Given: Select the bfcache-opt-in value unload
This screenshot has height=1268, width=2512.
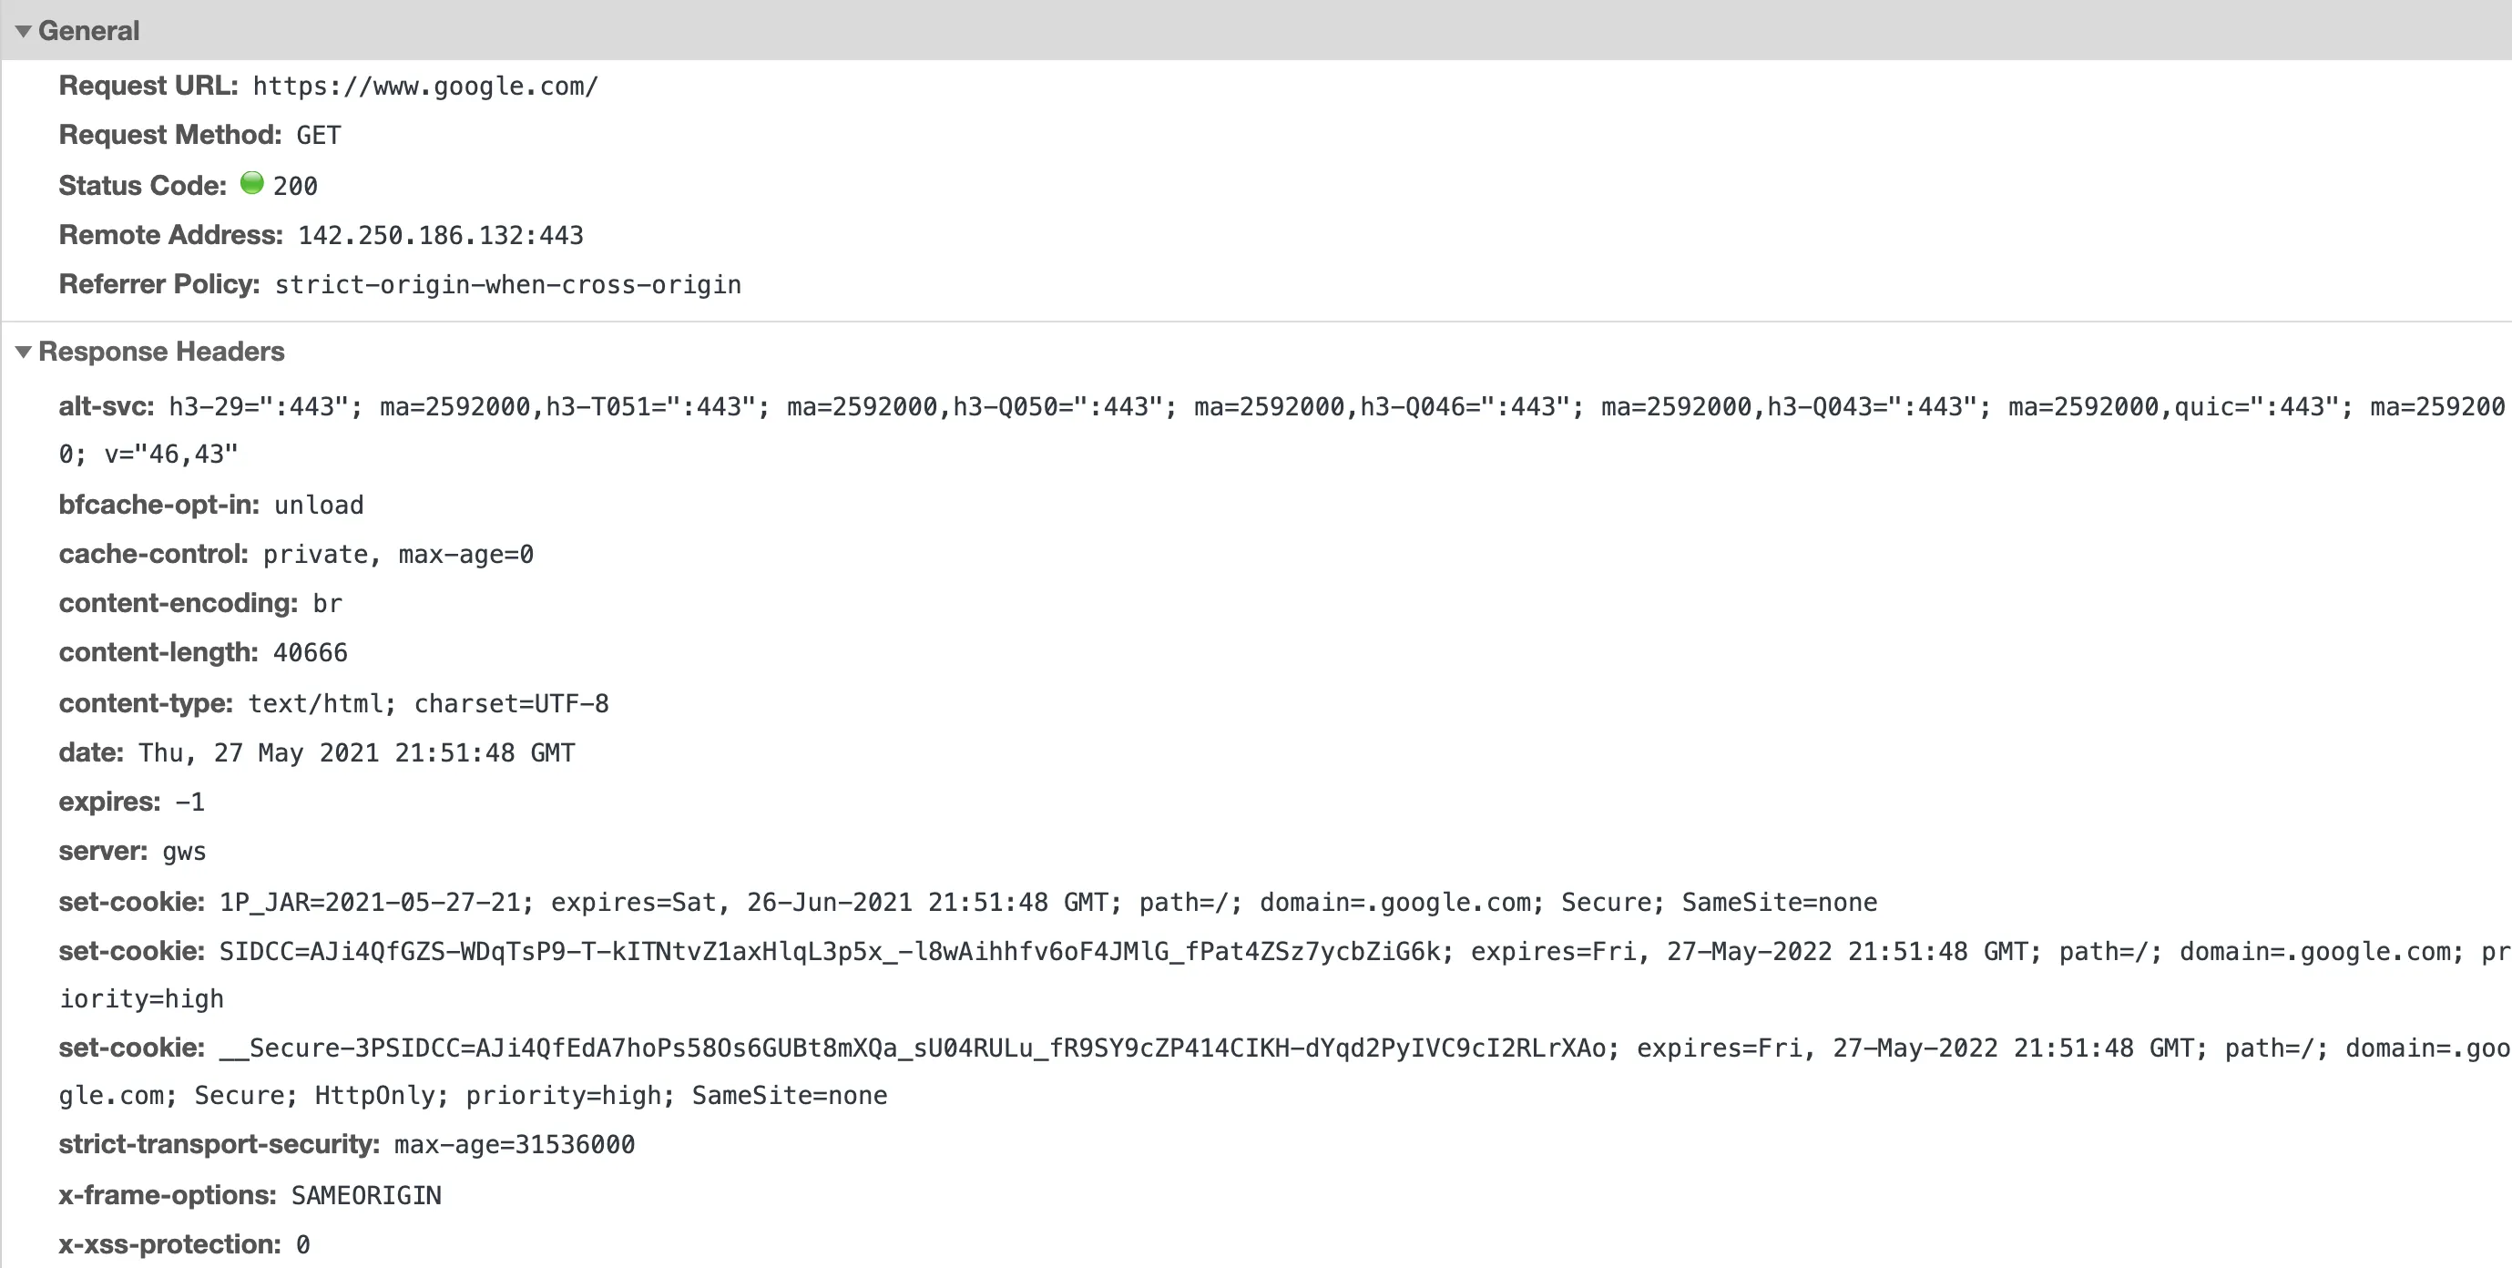Looking at the screenshot, I should point(319,506).
